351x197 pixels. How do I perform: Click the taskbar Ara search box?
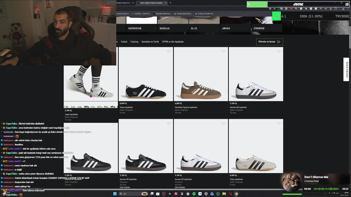(133, 194)
